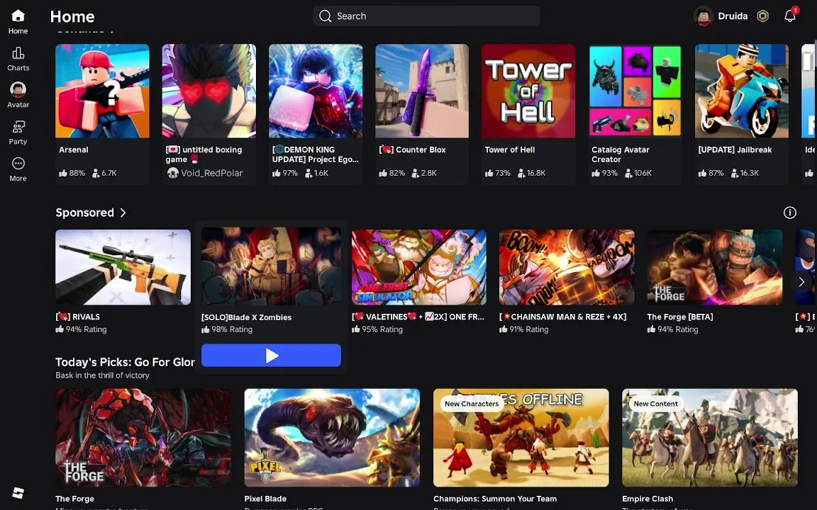Image resolution: width=817 pixels, height=510 pixels.
Task: Open Catalog Avatar Creator thumbnail
Action: [635, 91]
